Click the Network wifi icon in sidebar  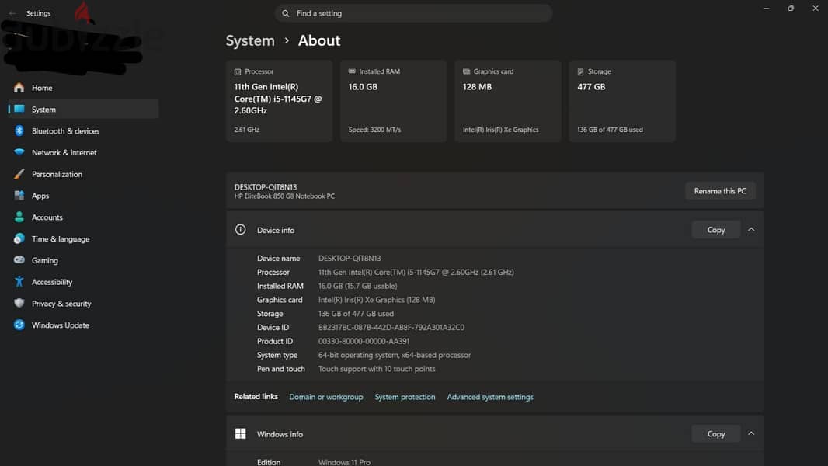click(19, 152)
